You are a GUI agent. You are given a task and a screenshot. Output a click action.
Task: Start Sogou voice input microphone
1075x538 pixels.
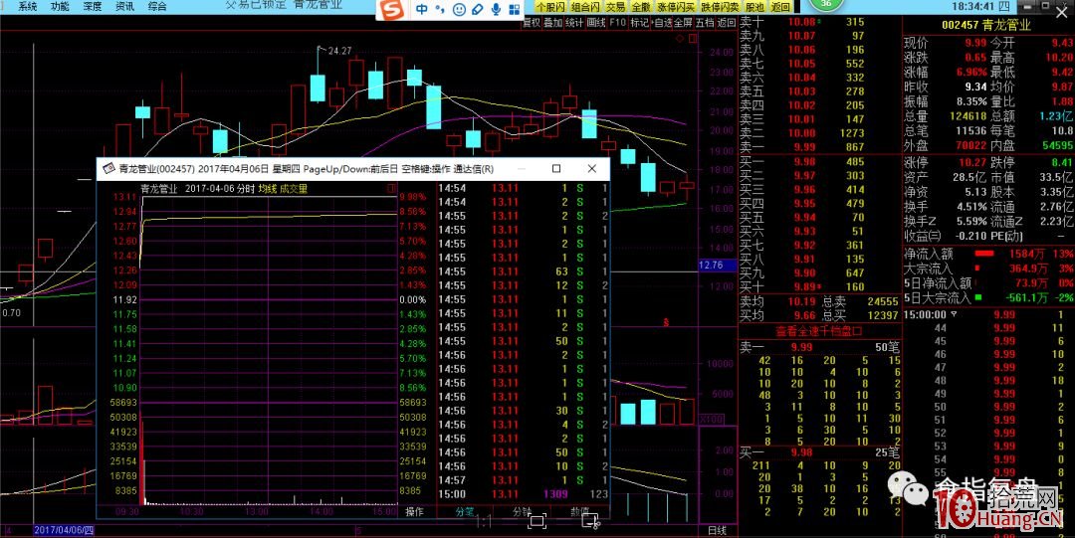tap(496, 10)
